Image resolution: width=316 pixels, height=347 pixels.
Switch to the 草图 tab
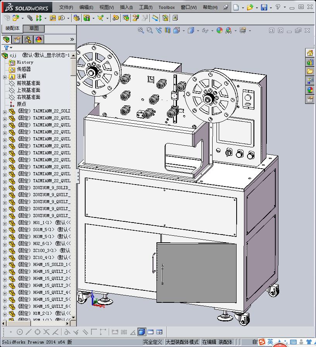click(34, 28)
